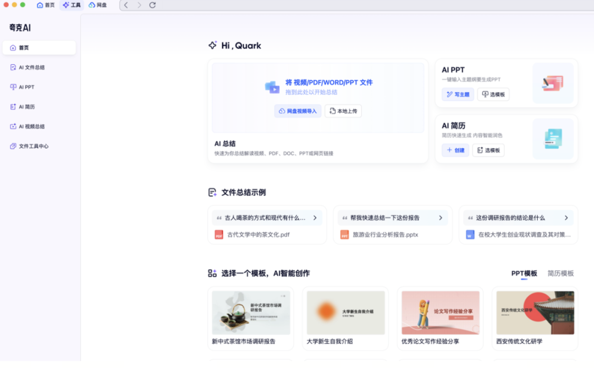This screenshot has width=594, height=368.
Task: Click 创建 in the AI 简历 card
Action: pyautogui.click(x=455, y=150)
